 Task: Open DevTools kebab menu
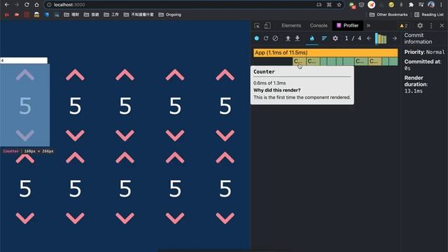coord(431,26)
